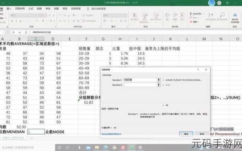Viewport: 242px width, 151px height.
Task: Open the View ribbon tab
Action: (x=56, y=8)
